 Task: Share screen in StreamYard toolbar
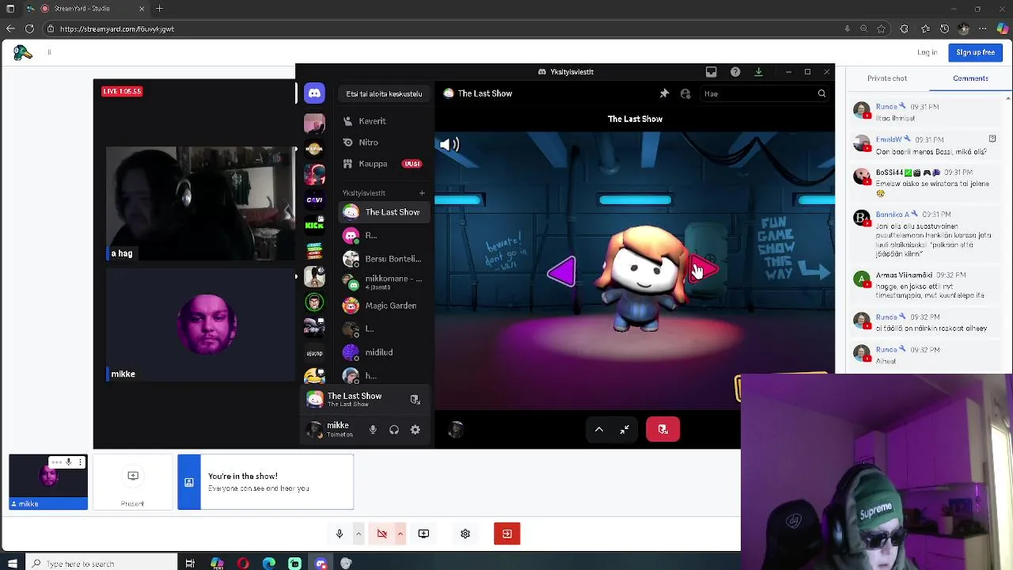coord(423,534)
